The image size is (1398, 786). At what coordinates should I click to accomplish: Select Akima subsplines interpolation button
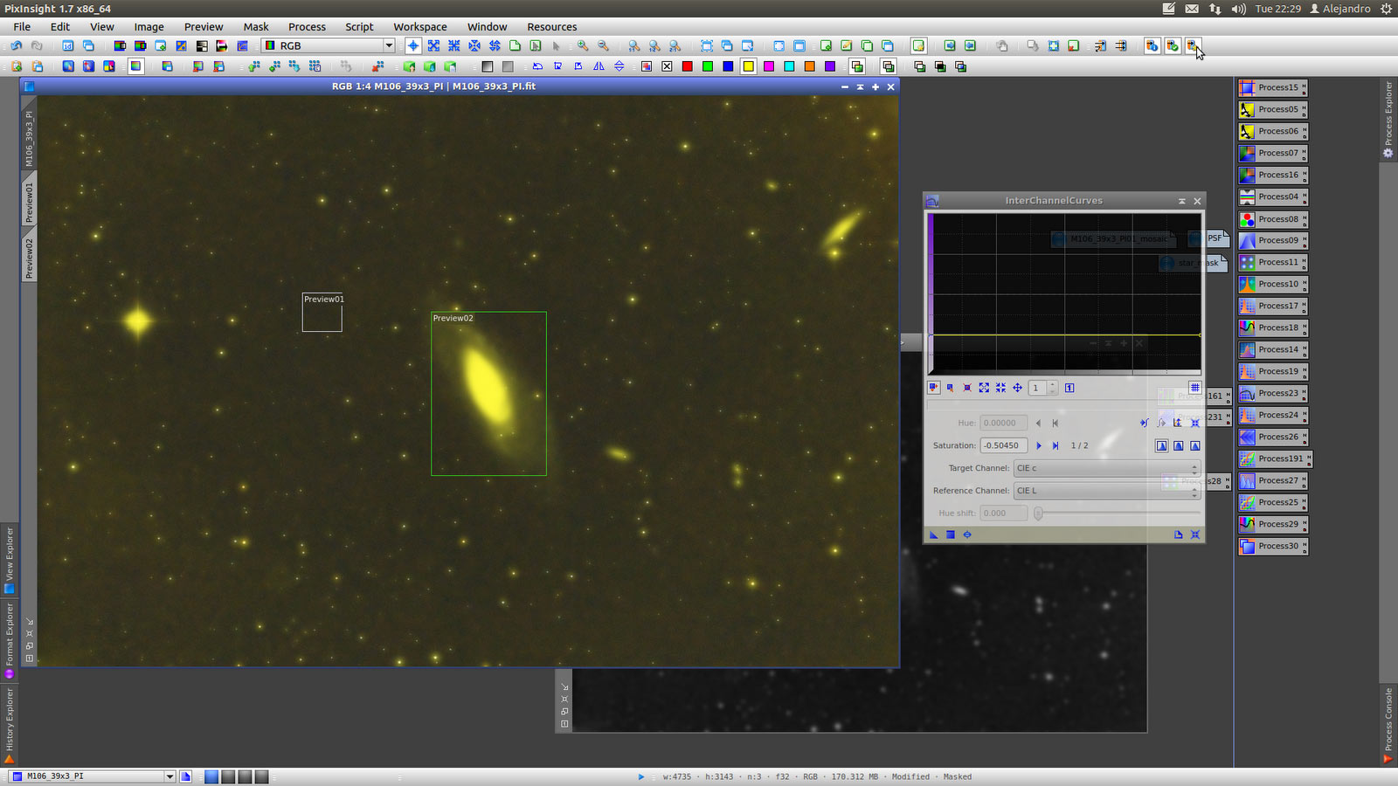pyautogui.click(x=1161, y=445)
